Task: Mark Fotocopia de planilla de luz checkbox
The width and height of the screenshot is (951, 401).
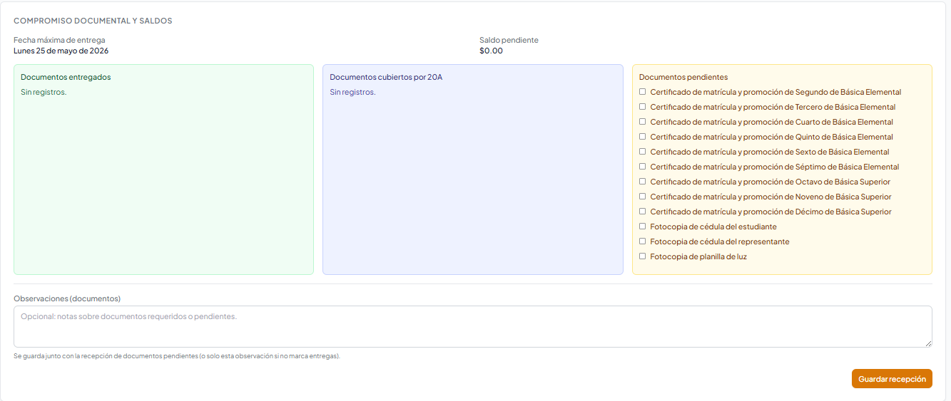Action: (x=643, y=256)
